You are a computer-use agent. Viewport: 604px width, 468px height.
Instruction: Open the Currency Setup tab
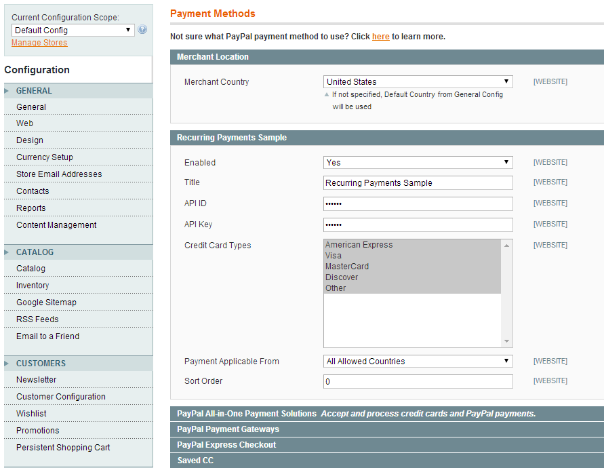coord(78,157)
